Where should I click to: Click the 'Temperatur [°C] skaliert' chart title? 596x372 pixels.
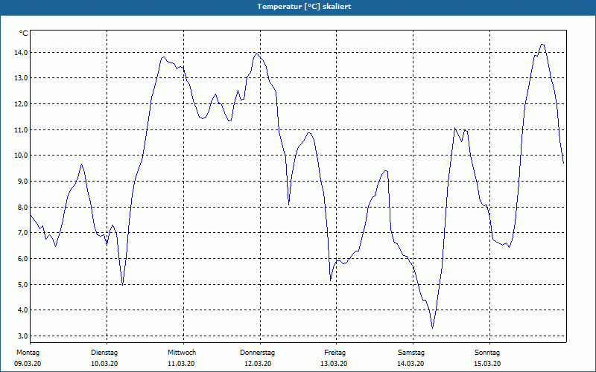pos(304,7)
